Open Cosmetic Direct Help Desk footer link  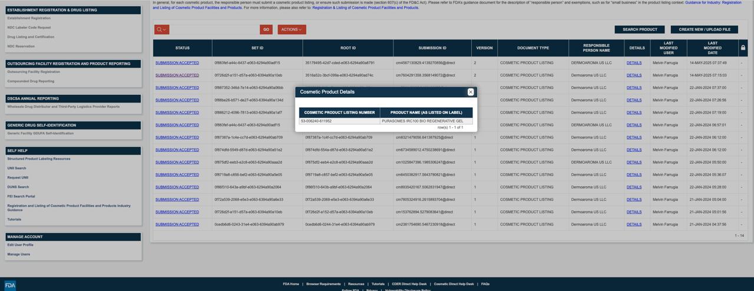(454, 284)
